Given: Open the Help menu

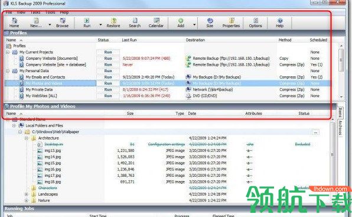Looking at the screenshot, I should pyautogui.click(x=64, y=12).
